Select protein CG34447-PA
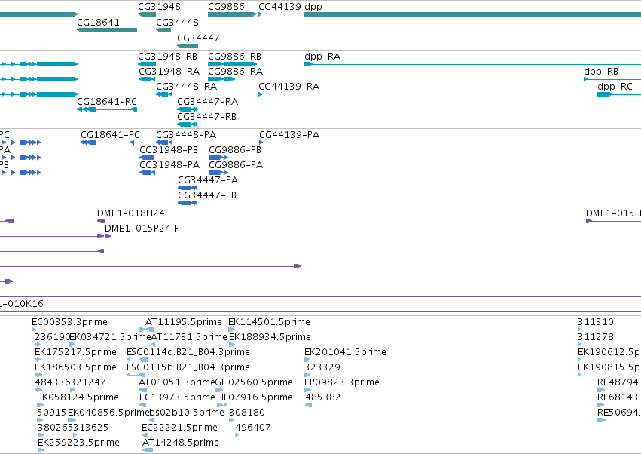Viewport: 641px width, 454px height. pos(188,188)
